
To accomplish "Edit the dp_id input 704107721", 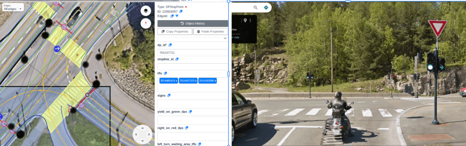I will click(x=193, y=52).
